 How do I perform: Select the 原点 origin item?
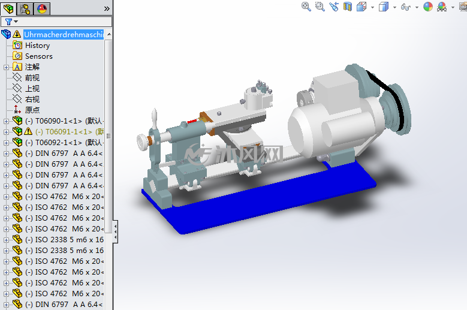point(32,110)
